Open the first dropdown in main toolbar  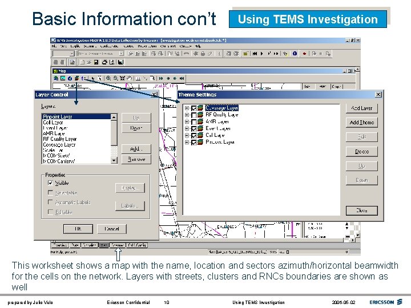click(x=71, y=54)
